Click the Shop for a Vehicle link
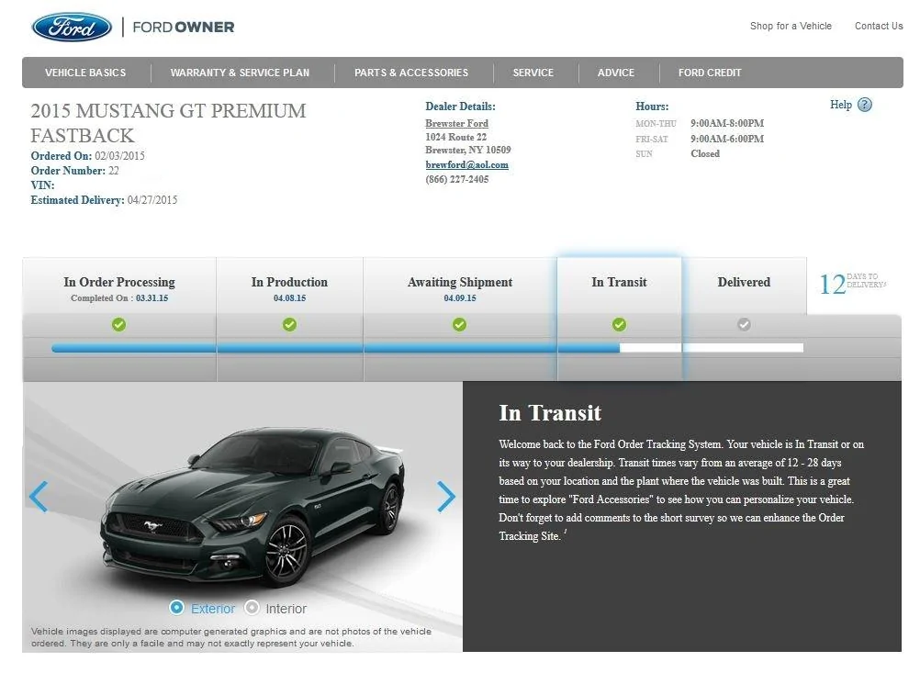 [x=791, y=26]
